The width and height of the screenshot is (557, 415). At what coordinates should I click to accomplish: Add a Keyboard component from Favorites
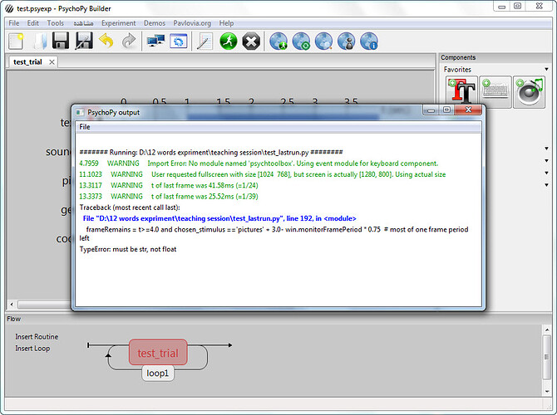click(x=495, y=91)
